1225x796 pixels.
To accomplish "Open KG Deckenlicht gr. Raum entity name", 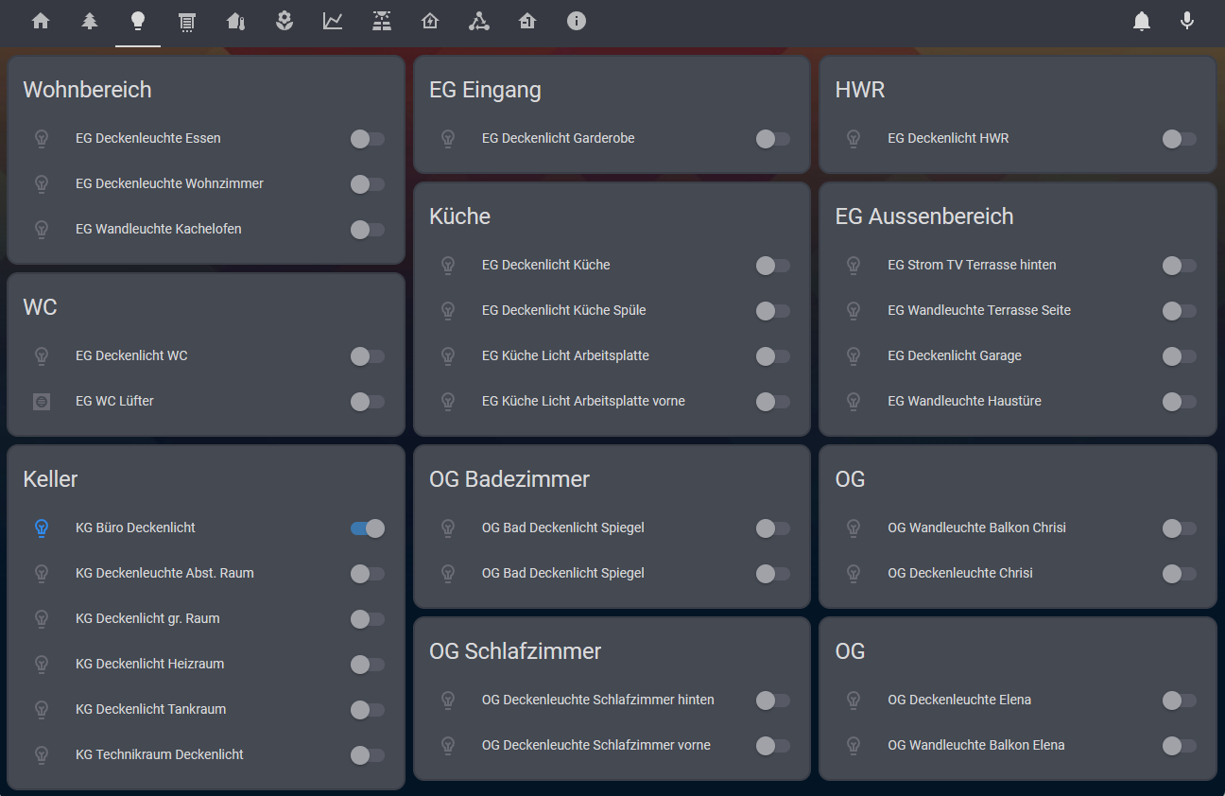I will point(147,618).
